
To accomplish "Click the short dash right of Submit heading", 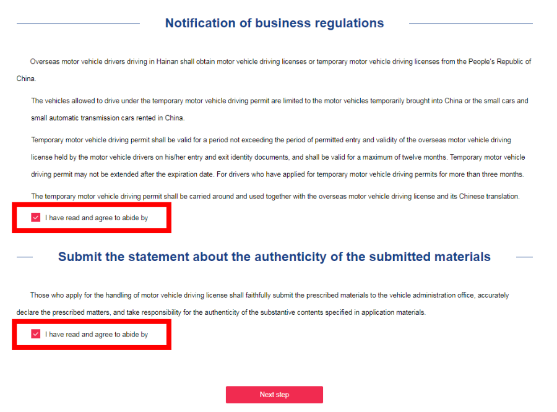I will click(x=524, y=257).
